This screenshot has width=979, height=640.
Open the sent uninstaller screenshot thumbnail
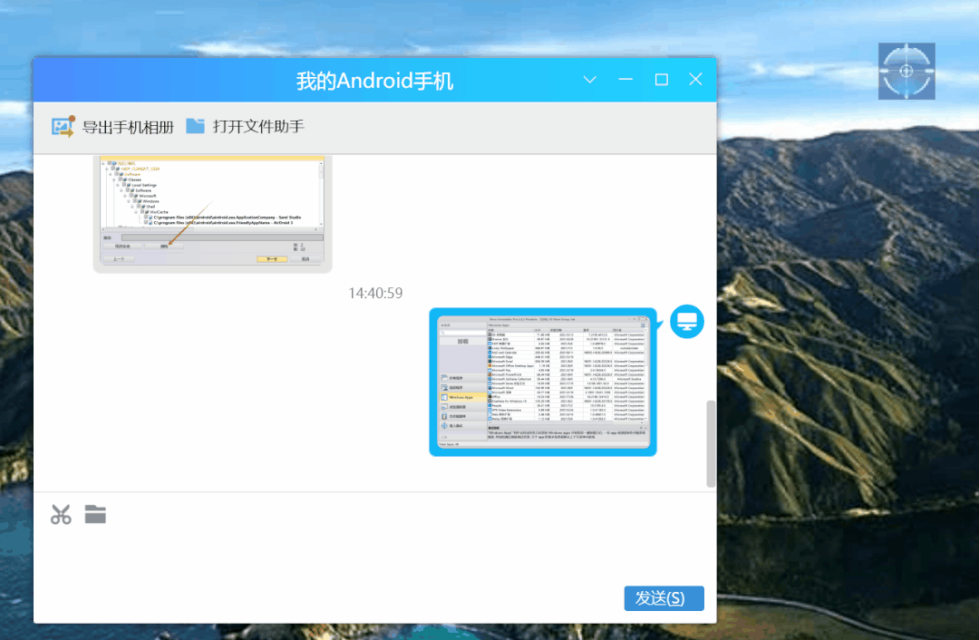click(543, 382)
